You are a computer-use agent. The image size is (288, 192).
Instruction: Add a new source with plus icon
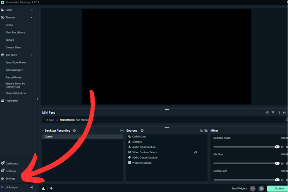[142, 131]
